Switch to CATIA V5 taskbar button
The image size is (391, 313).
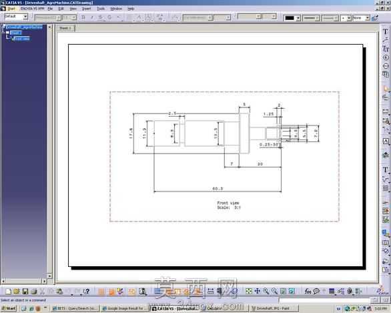174,308
